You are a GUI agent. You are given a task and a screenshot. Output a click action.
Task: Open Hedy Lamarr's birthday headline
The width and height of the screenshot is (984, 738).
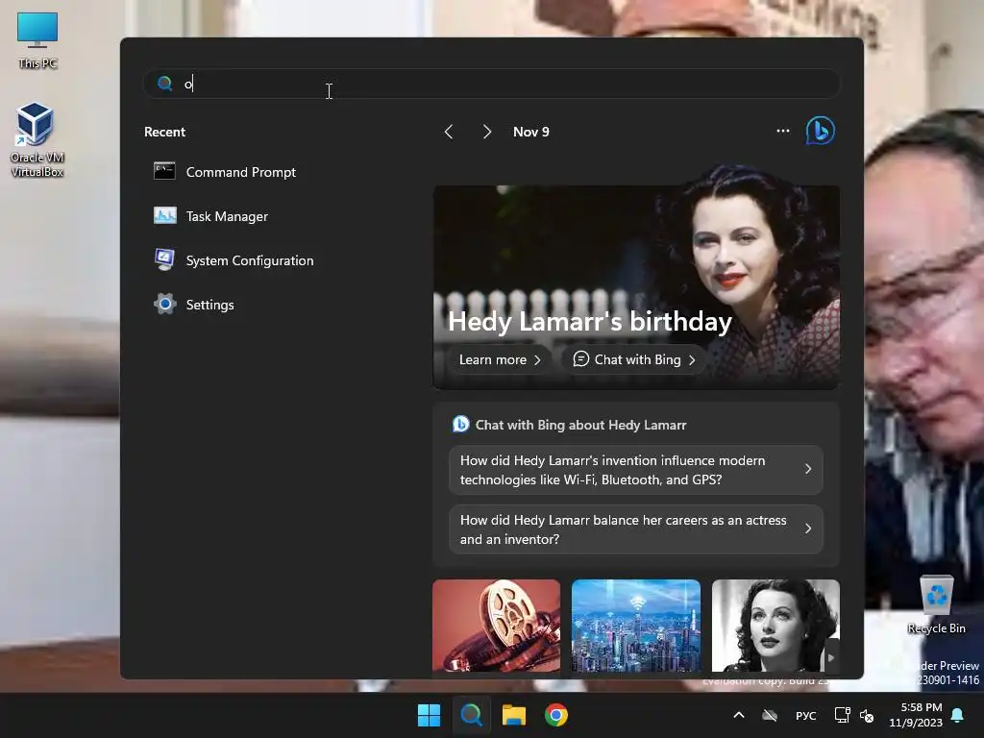coord(589,321)
